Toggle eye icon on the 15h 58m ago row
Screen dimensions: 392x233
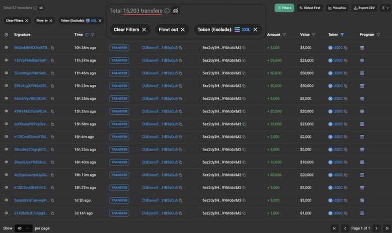[x=6, y=124]
